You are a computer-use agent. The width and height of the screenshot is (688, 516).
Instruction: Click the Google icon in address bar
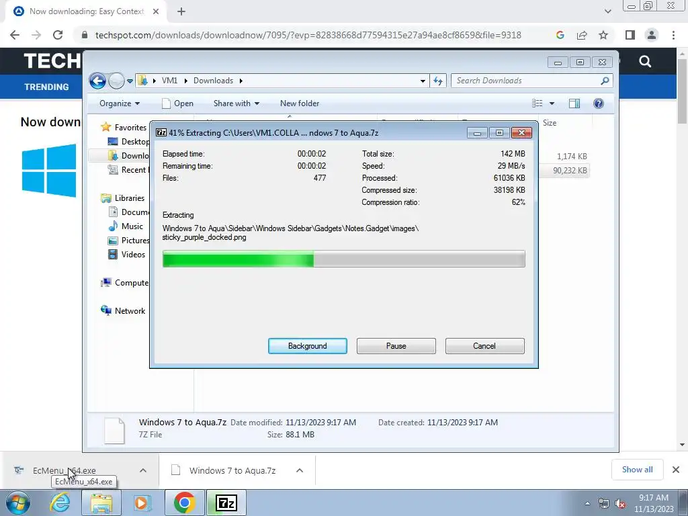pyautogui.click(x=560, y=35)
